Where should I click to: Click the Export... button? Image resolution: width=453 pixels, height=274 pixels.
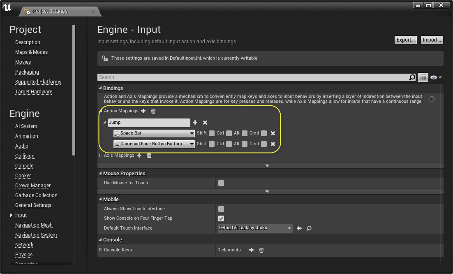tap(406, 40)
